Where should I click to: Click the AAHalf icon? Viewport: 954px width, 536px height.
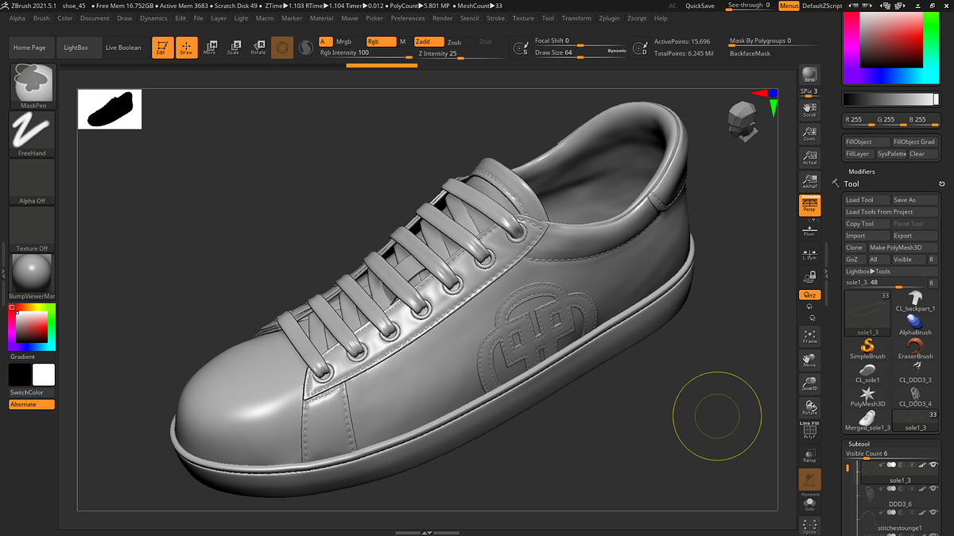tap(809, 181)
